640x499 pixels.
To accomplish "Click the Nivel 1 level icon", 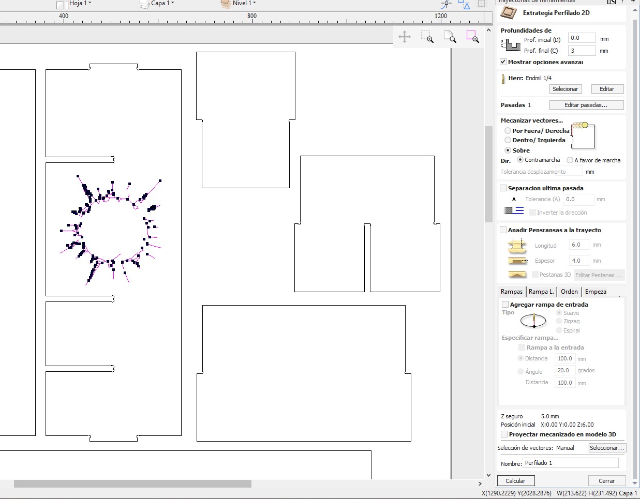I will click(x=226, y=4).
